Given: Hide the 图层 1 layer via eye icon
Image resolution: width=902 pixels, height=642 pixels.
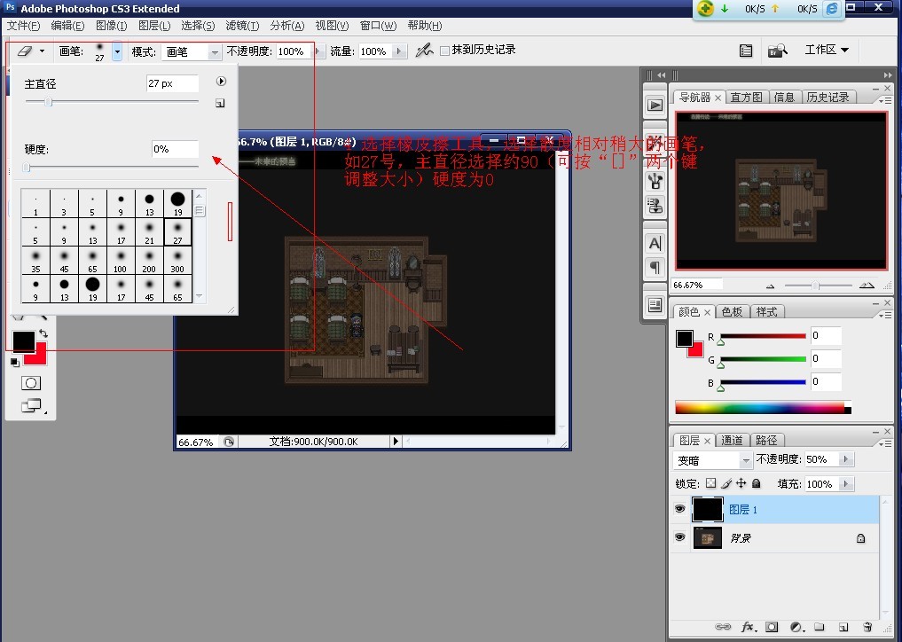Looking at the screenshot, I should [680, 509].
